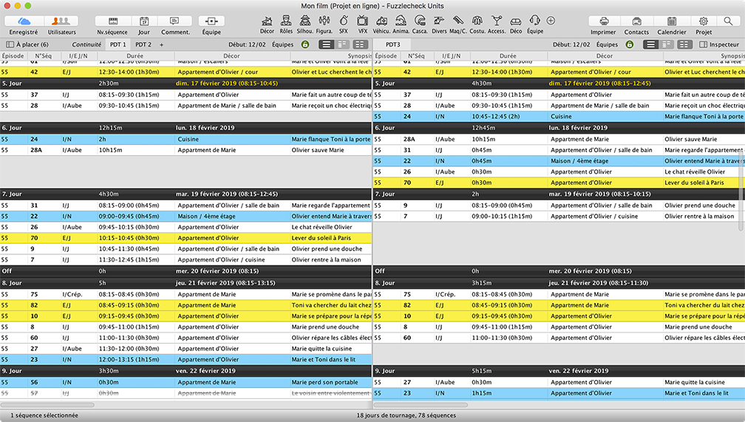
Task: Select the "Marie perd son portable" row
Action: coord(186,382)
